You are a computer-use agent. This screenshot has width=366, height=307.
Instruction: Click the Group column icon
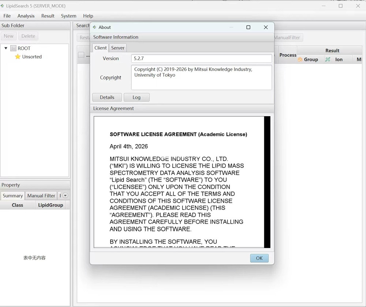click(300, 59)
